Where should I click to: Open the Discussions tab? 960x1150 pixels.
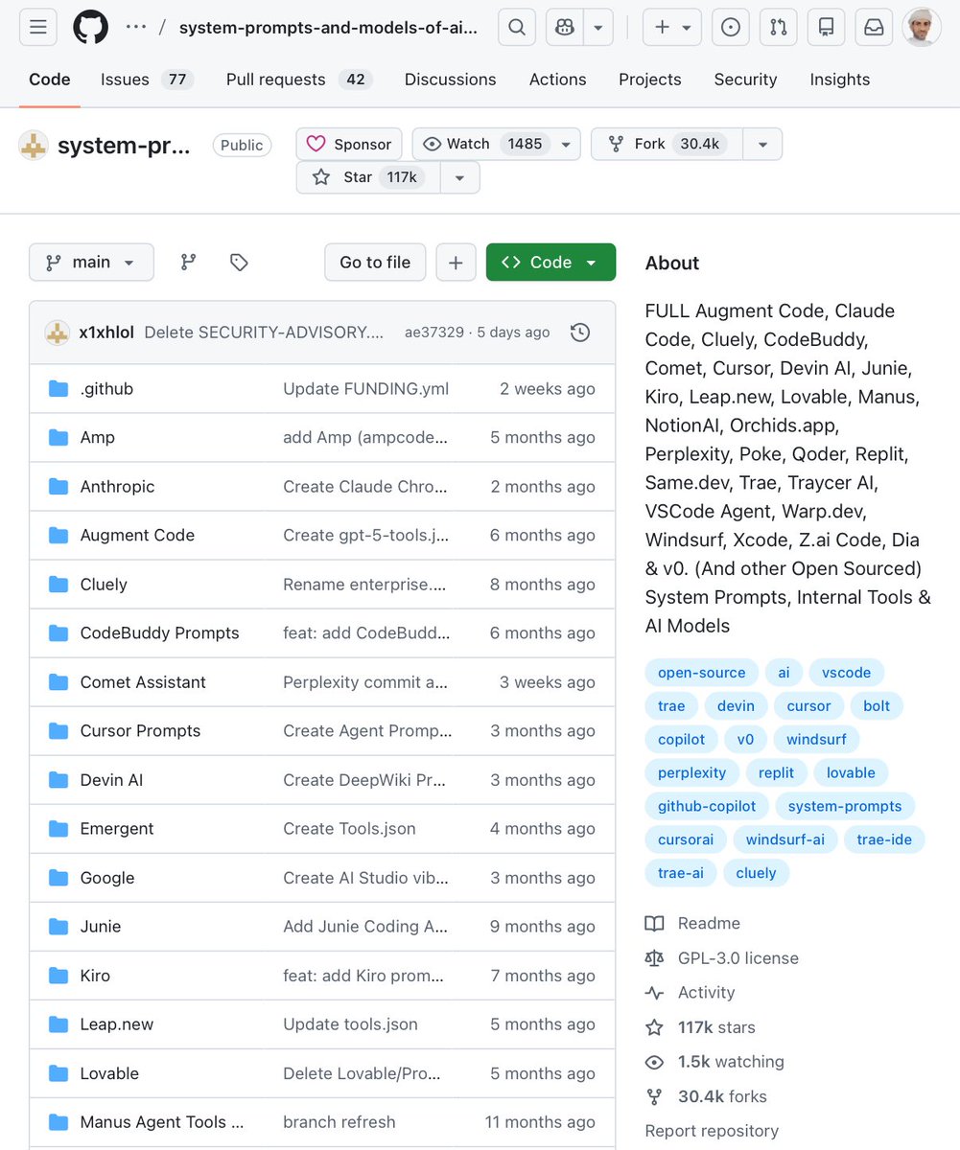click(451, 80)
